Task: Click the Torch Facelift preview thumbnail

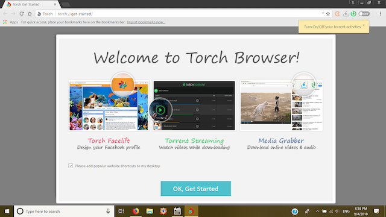Action: coord(109,105)
